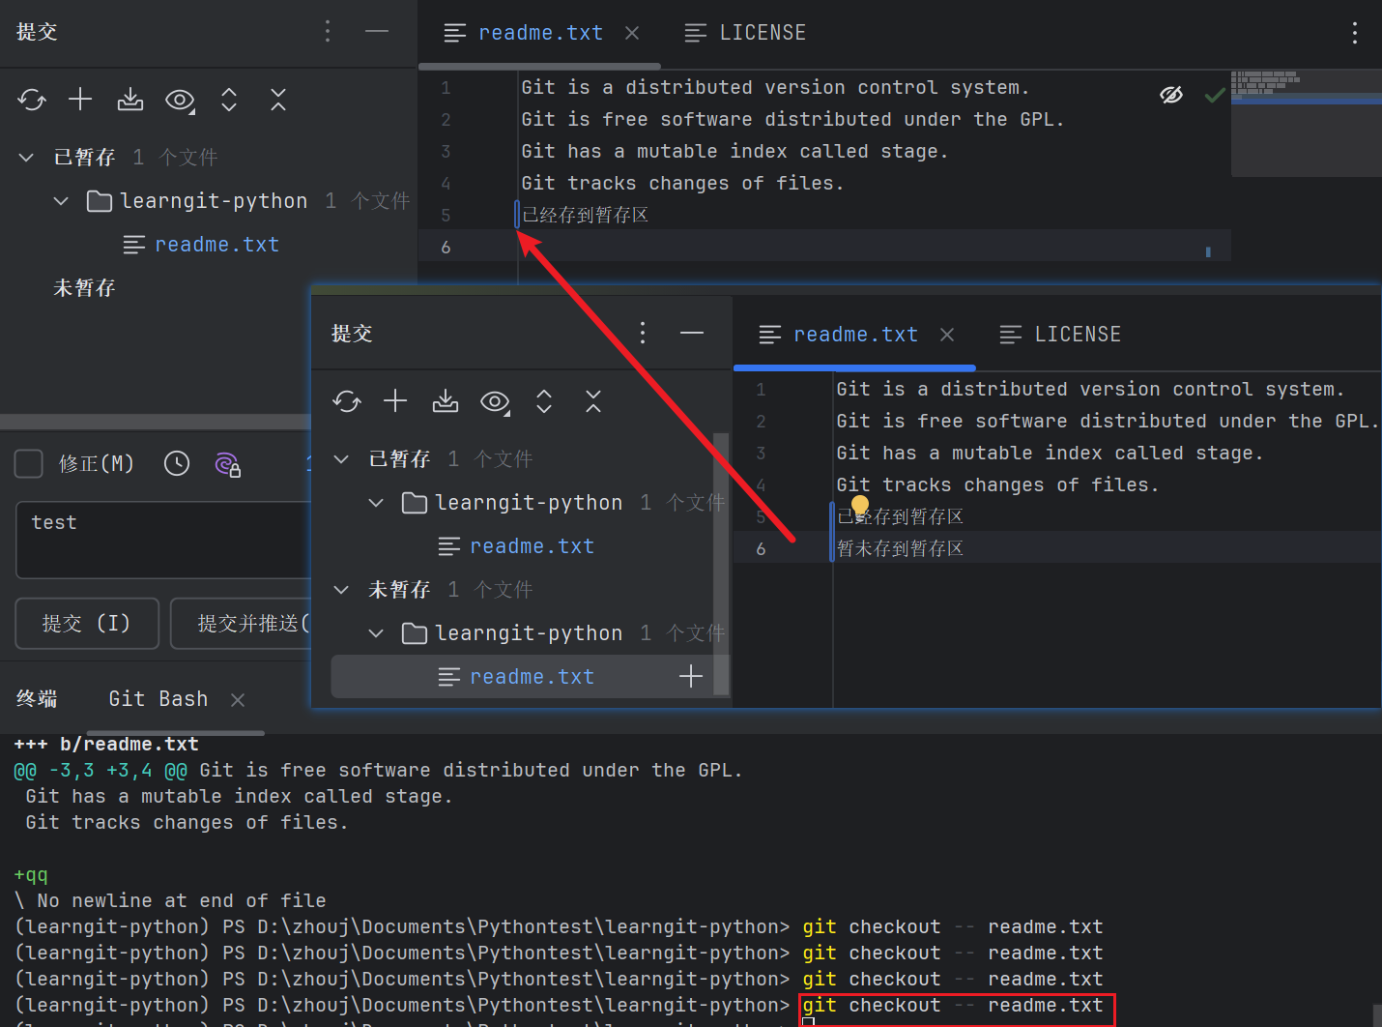Screen dimensions: 1382x1027
Task: Click the editor minimap at top right
Action: 1306,123
